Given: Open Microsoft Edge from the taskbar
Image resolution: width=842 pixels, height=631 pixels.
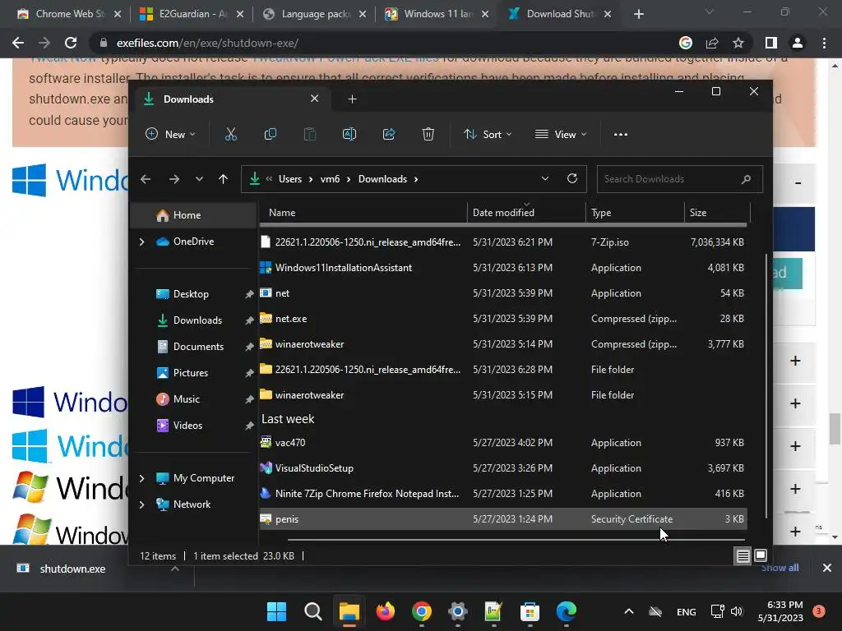Looking at the screenshot, I should point(566,611).
